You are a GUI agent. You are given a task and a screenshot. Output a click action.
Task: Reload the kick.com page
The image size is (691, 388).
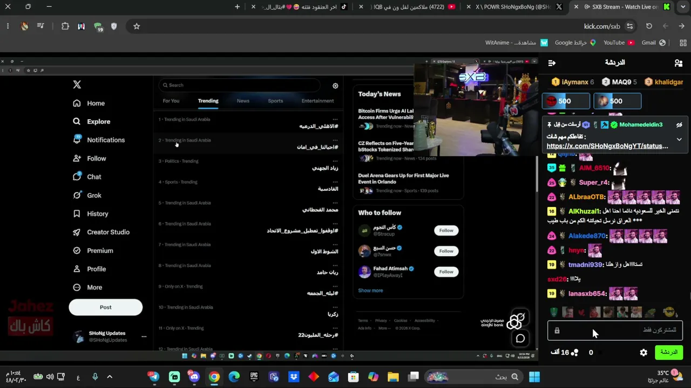click(649, 26)
